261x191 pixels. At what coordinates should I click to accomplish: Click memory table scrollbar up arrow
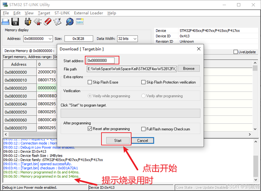[x=255, y=63]
